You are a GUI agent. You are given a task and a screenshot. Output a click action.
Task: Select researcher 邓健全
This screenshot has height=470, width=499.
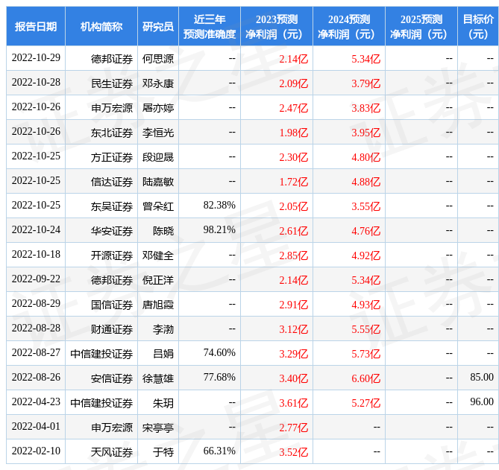point(158,255)
